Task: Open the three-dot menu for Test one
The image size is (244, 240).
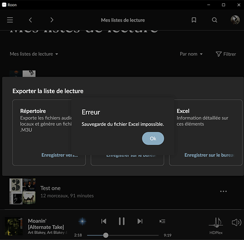Action: (x=223, y=192)
